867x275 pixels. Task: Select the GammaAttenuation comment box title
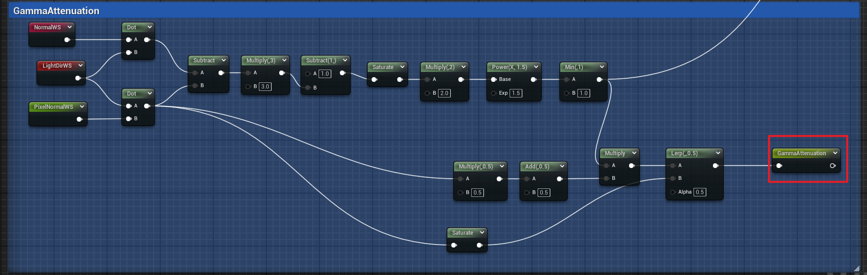[x=56, y=11]
